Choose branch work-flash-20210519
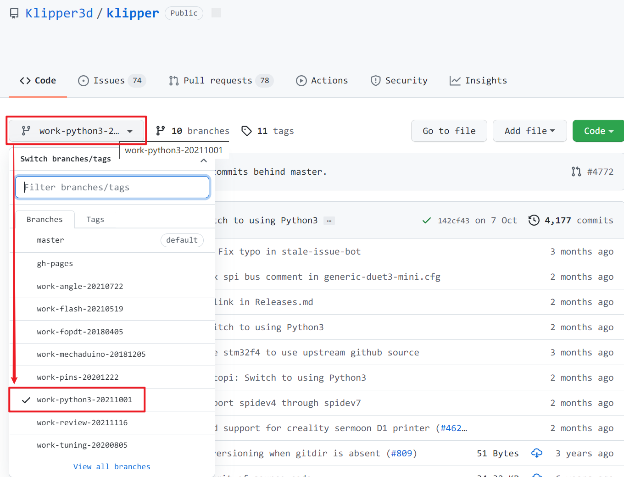This screenshot has width=624, height=477. 112,309
